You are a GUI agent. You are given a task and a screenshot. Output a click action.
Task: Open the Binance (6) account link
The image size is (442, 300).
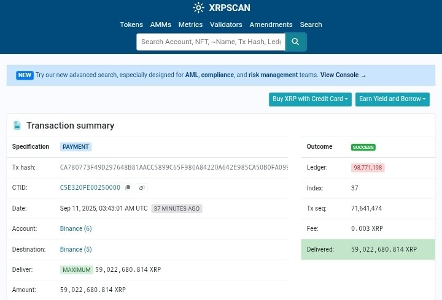(76, 229)
